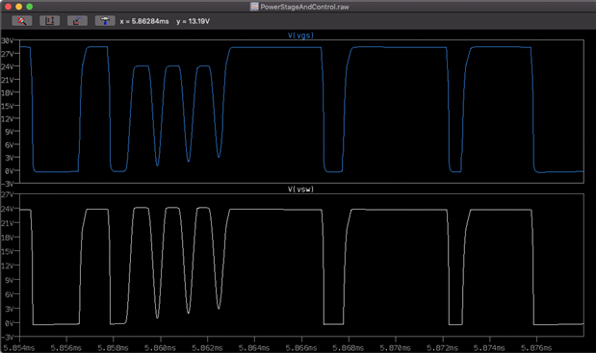Screen dimensions: 596x353
Task: Click the PowerStageAndControl.raw document icon in title bar
Action: click(254, 7)
